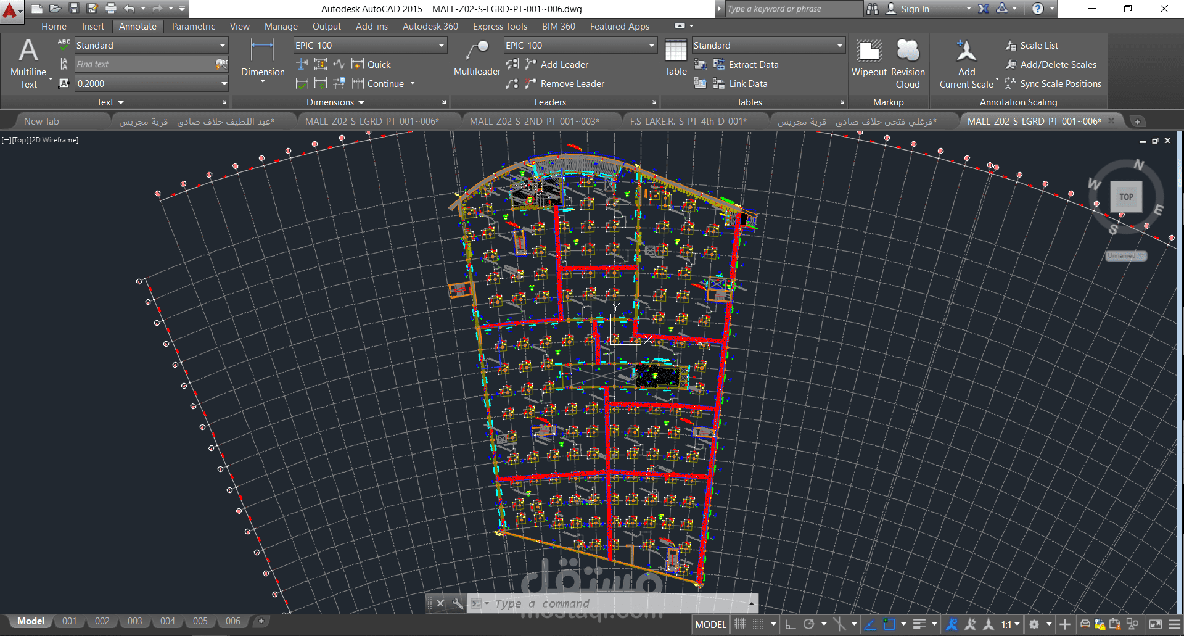Click the Customization menu button in status bar
The image size is (1184, 636).
click(1175, 624)
